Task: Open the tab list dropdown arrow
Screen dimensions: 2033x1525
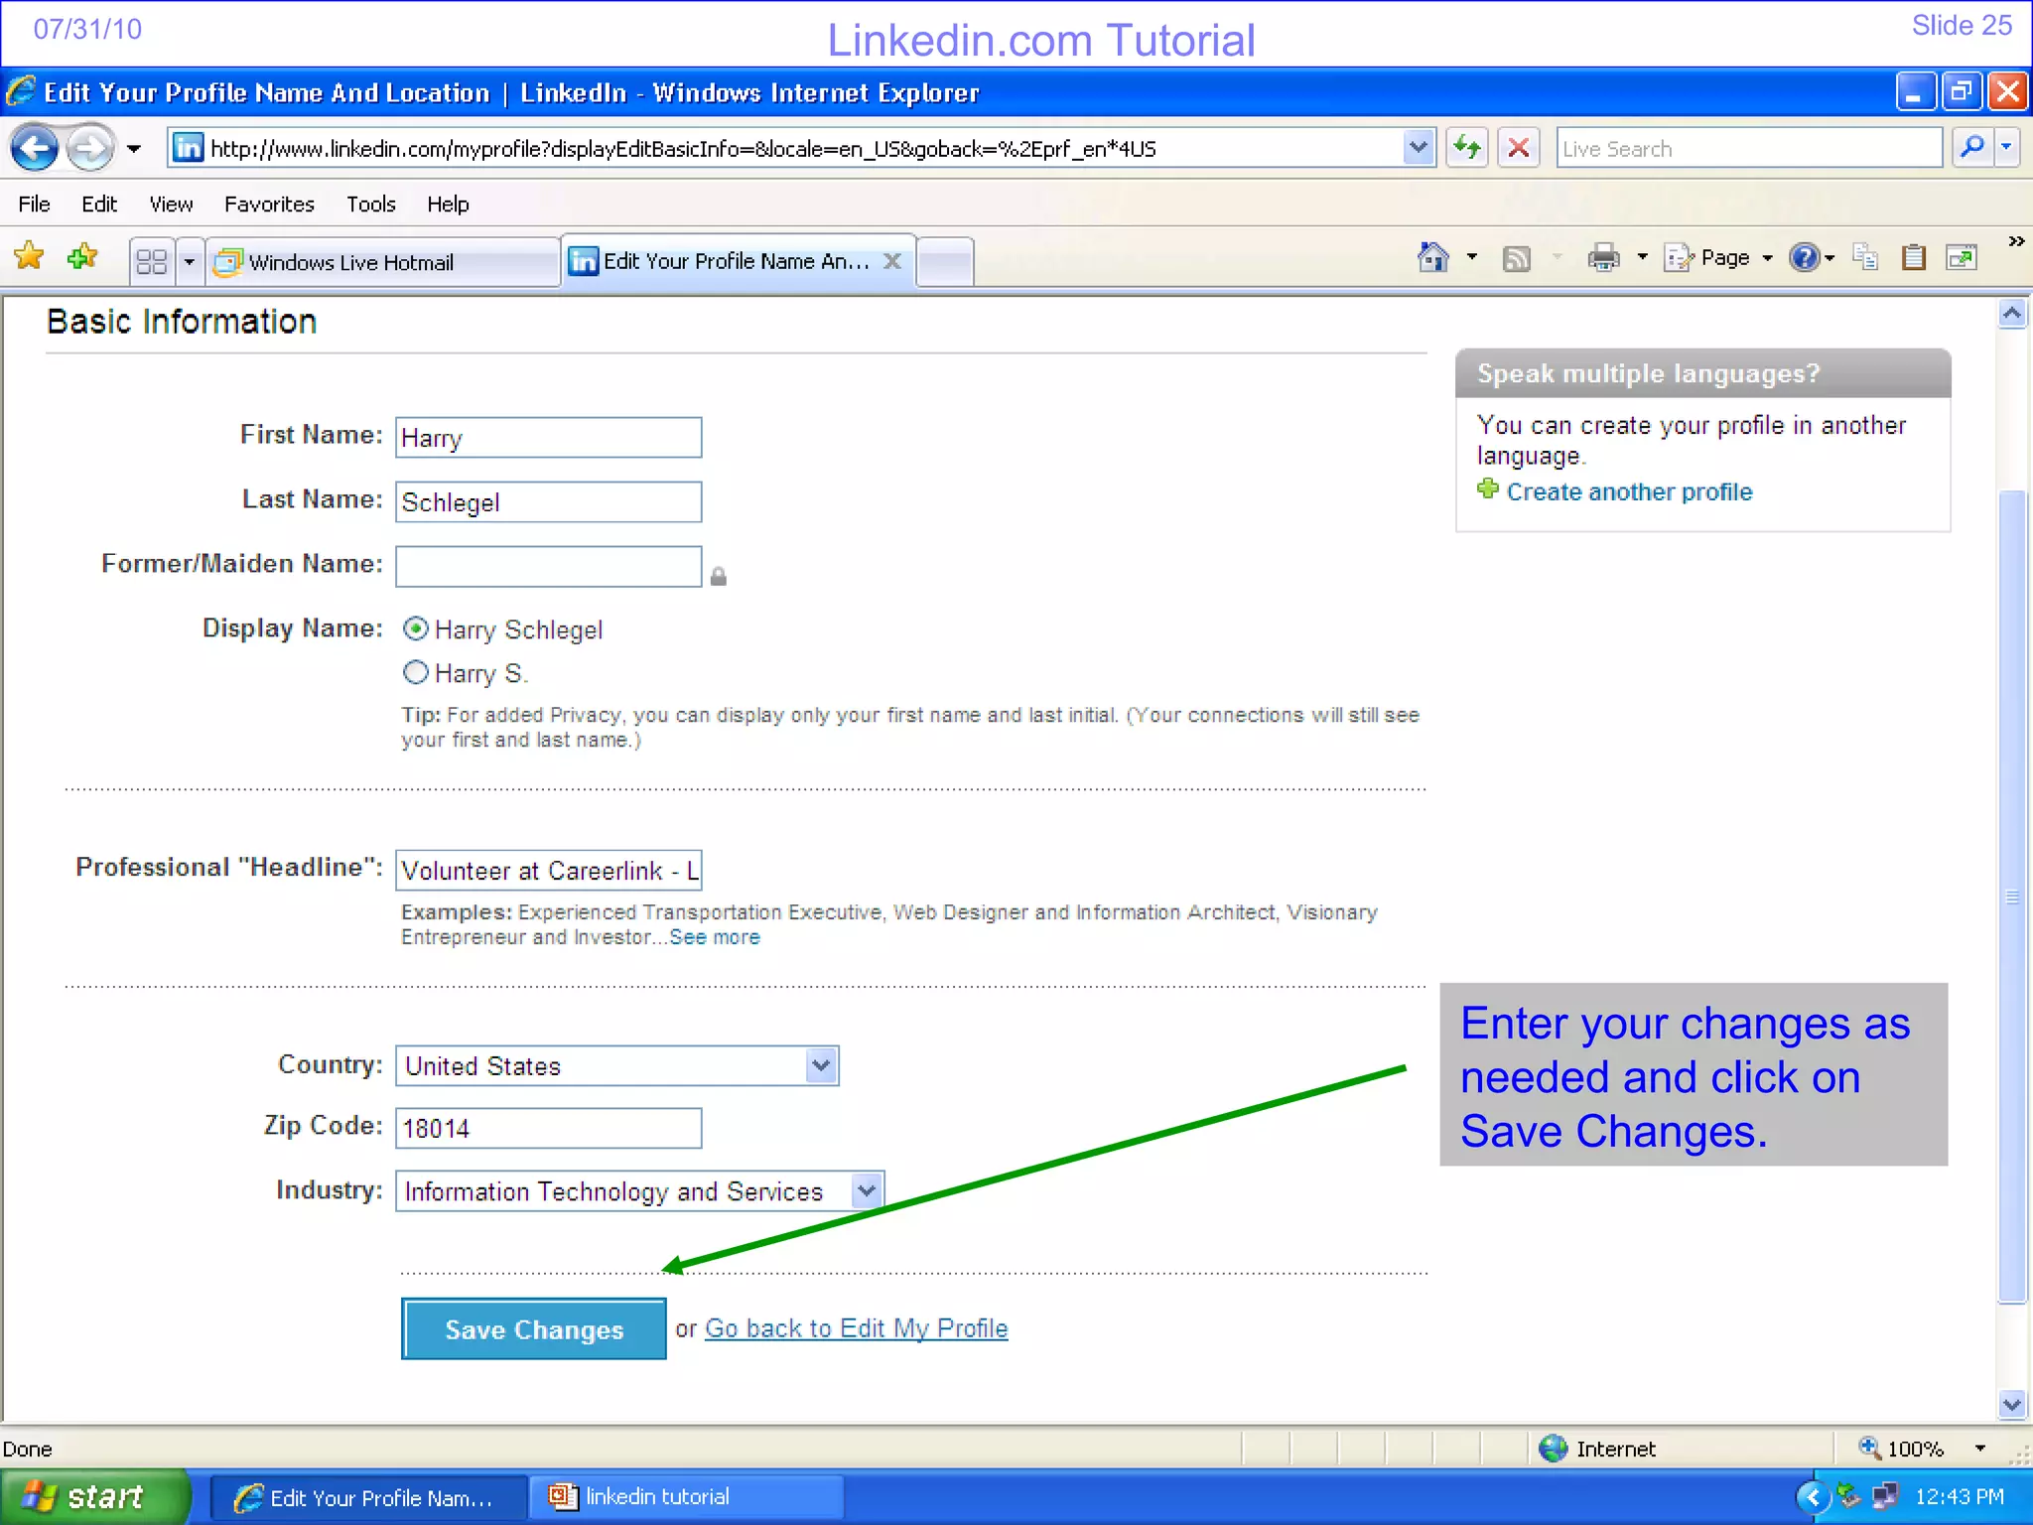Action: pyautogui.click(x=189, y=262)
